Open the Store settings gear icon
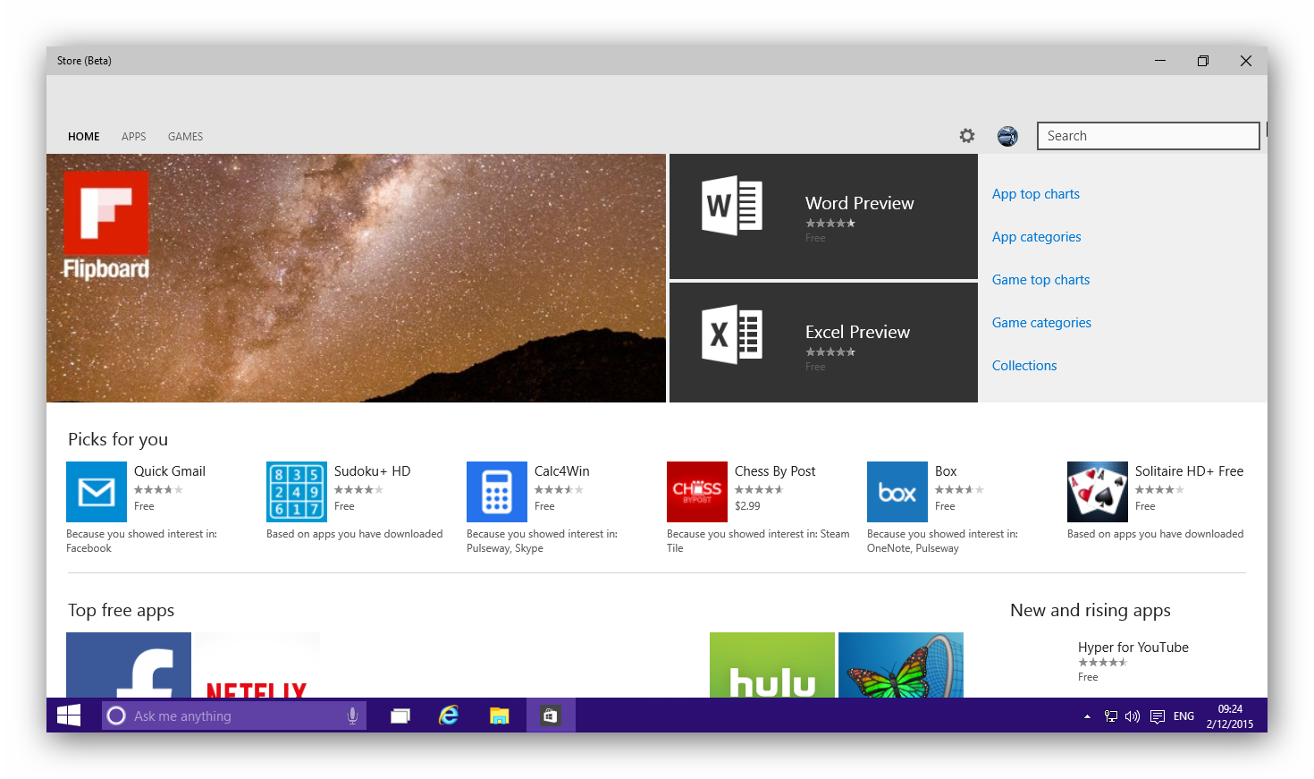 coord(967,136)
